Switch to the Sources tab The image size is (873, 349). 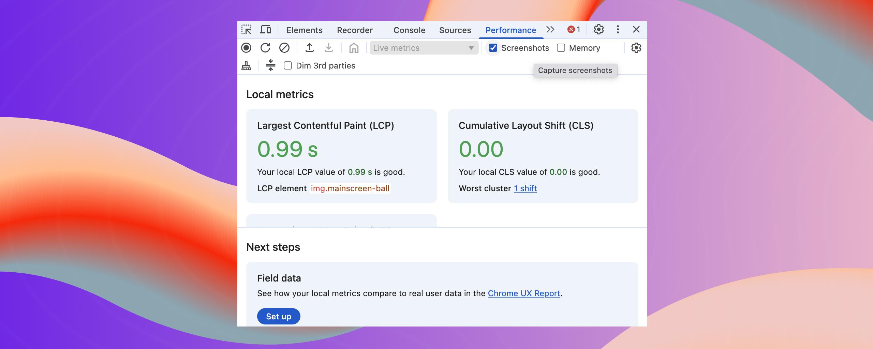tap(455, 30)
